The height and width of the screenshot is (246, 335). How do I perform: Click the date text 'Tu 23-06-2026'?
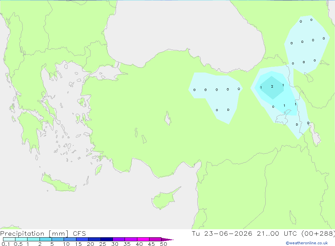222,233
